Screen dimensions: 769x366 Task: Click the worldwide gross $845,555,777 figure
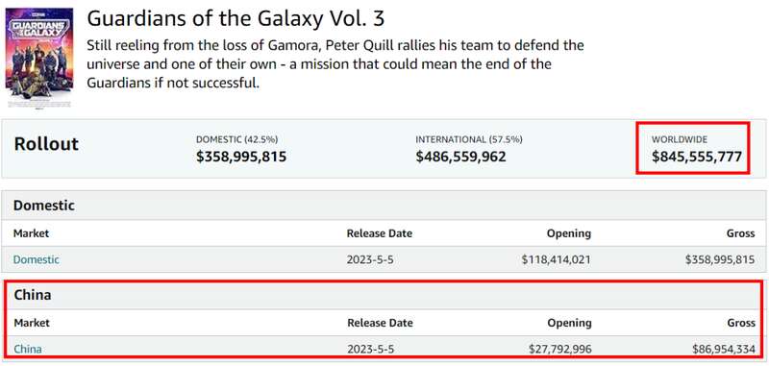pos(696,157)
